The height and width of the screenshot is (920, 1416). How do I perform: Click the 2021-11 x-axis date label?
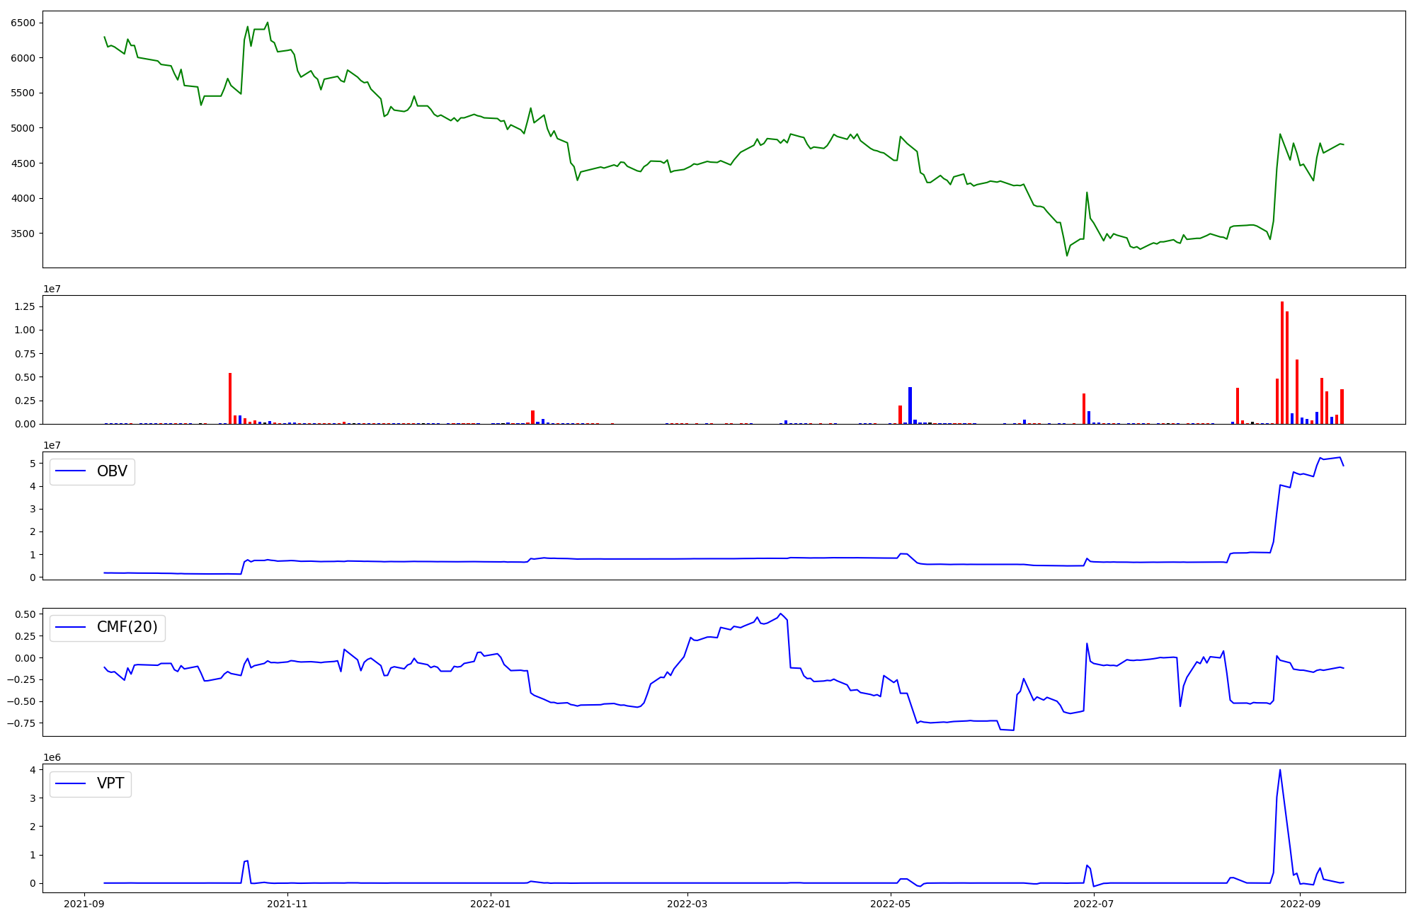(287, 904)
